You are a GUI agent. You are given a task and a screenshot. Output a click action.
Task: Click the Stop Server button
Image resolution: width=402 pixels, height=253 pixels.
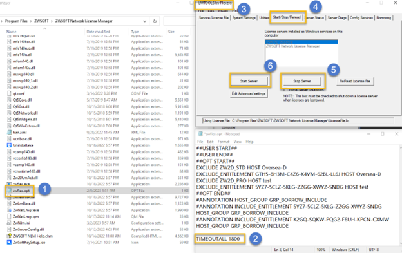[302, 81]
